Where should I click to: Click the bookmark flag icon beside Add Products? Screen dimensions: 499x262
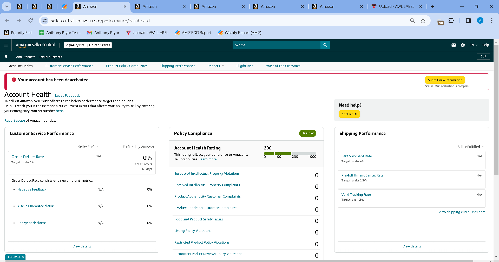click(6, 57)
